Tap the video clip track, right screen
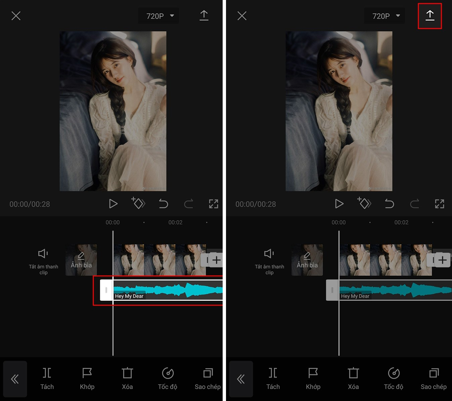 (385, 260)
